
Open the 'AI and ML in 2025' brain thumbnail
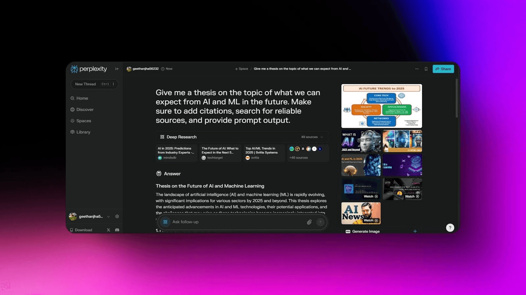pos(361,165)
